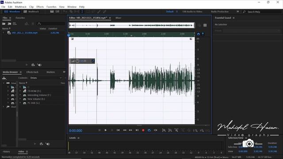Open File icon in Files panel
283x159 pixels.
pyautogui.click(x=4, y=23)
